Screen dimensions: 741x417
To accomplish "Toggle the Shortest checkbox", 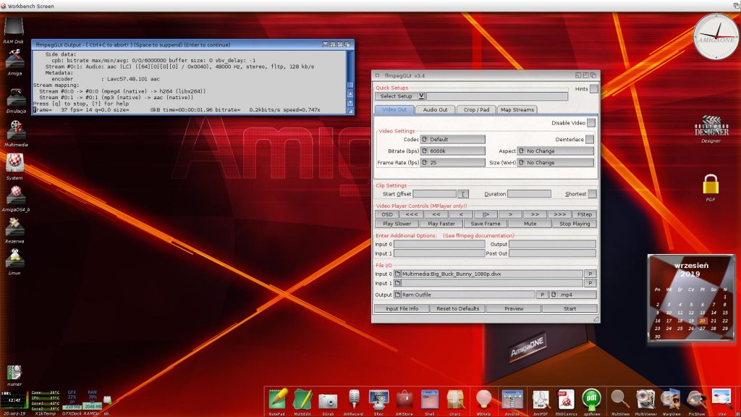I will pos(592,194).
